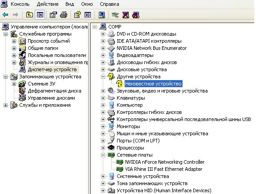Screen dimensions: 256x194
Task: Select Управление компьютером root node
Action: [x=49, y=27]
